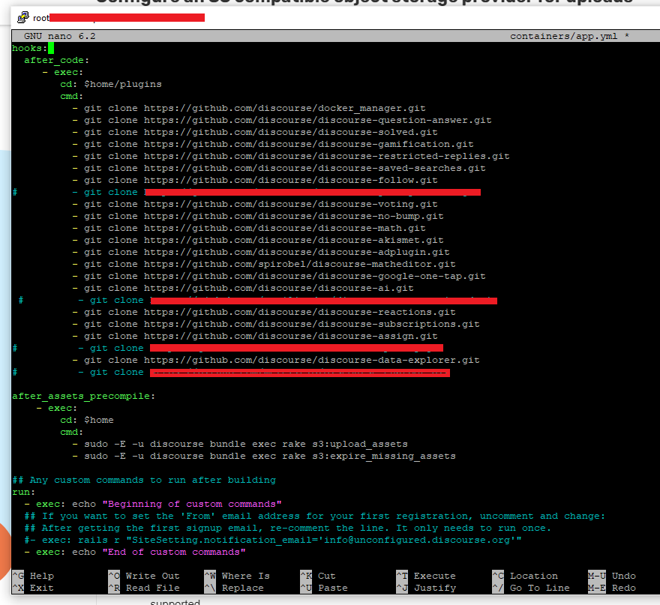Image resolution: width=660 pixels, height=605 pixels.
Task: Click the '^O Write Out' shortcut
Action: [x=144, y=576]
